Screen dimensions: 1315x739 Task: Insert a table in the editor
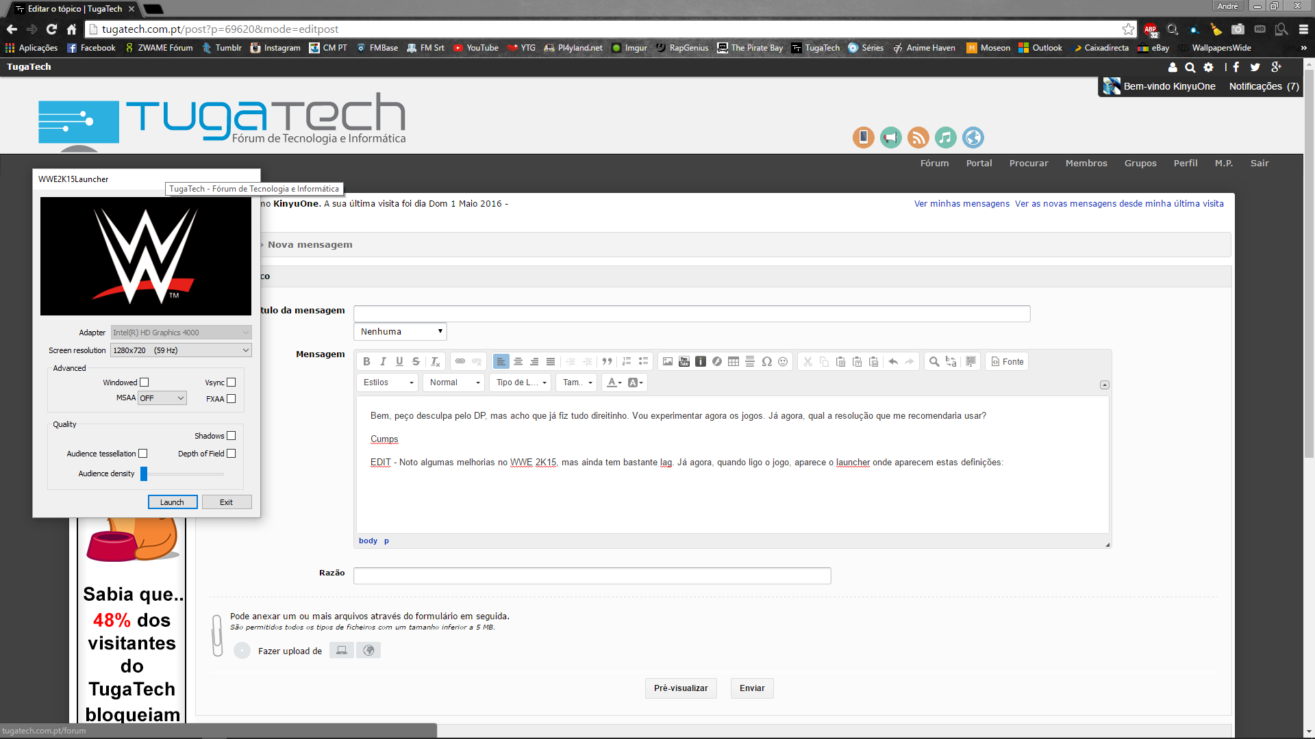734,361
